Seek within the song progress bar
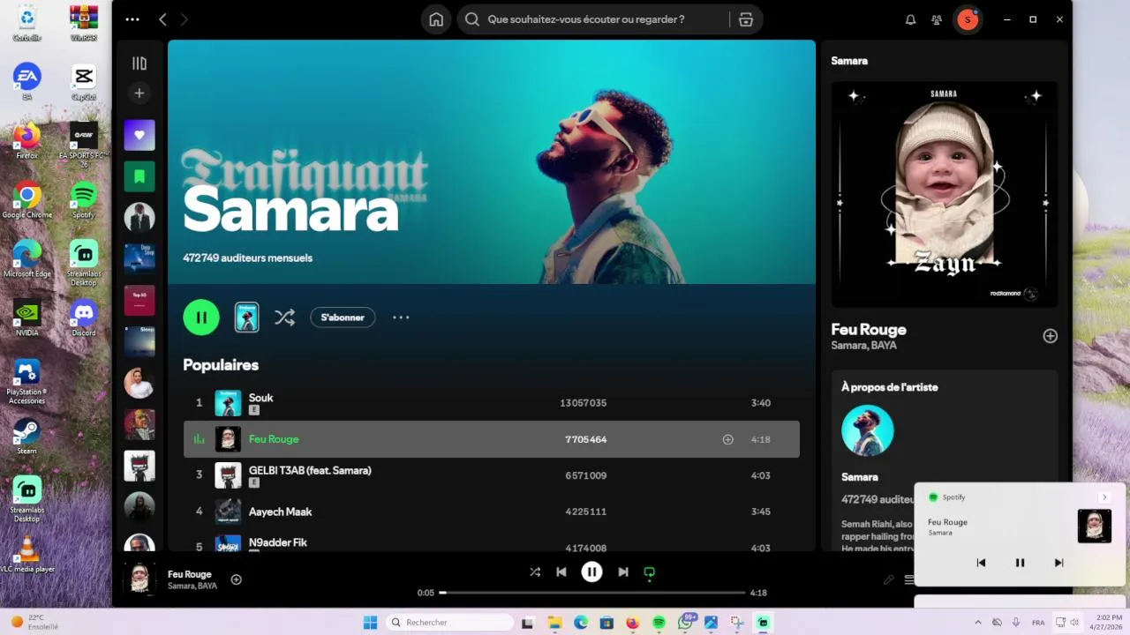Screen dimensions: 1130x635 click(592, 593)
